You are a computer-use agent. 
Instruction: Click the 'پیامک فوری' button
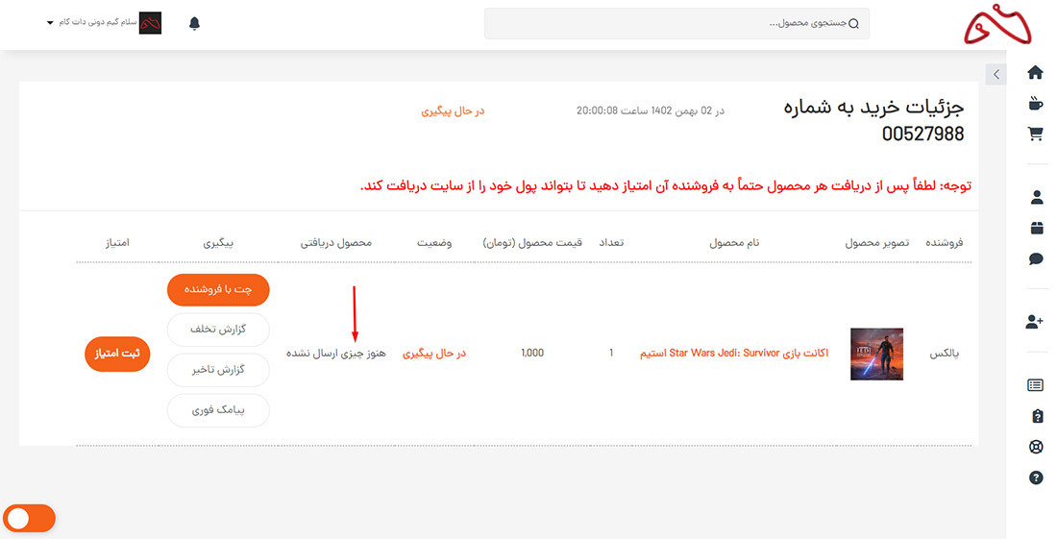218,410
